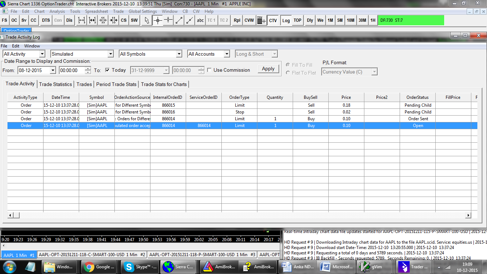Click the SW toolbar button

pyautogui.click(x=134, y=20)
